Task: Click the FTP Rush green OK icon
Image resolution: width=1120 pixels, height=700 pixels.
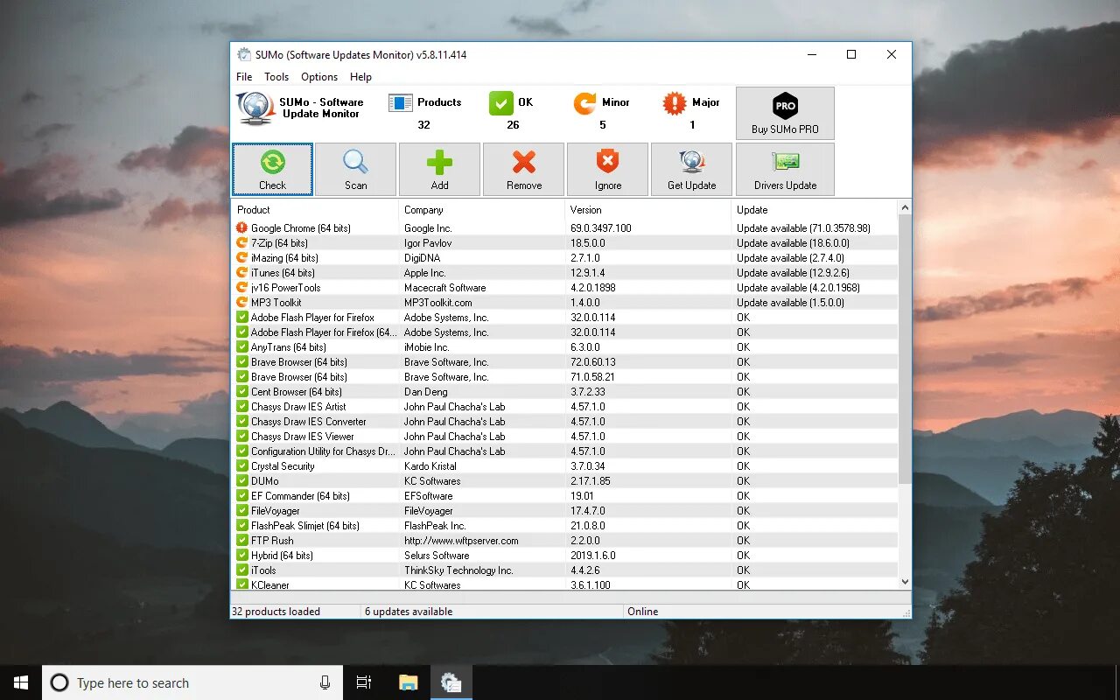Action: click(x=242, y=541)
